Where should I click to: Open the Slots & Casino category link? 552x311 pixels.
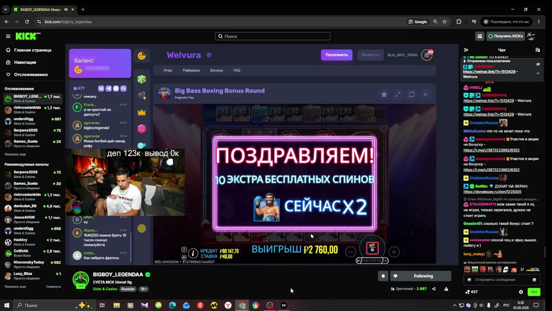click(x=105, y=289)
